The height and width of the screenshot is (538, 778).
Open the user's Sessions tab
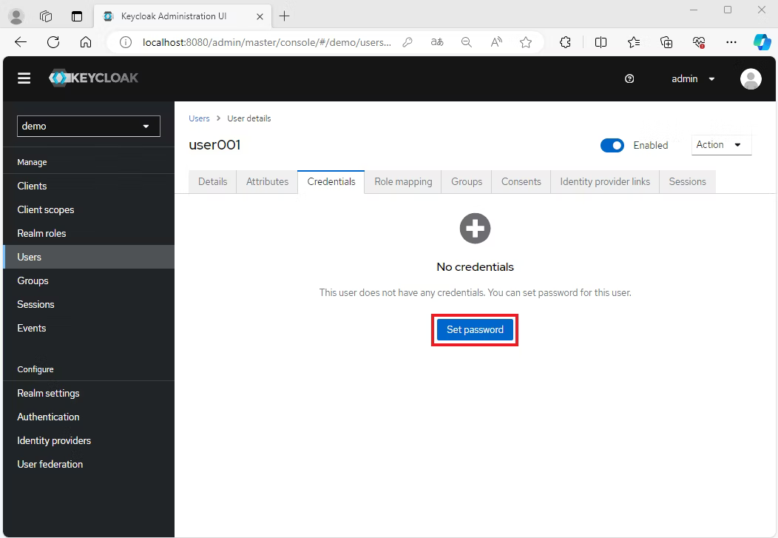click(687, 181)
